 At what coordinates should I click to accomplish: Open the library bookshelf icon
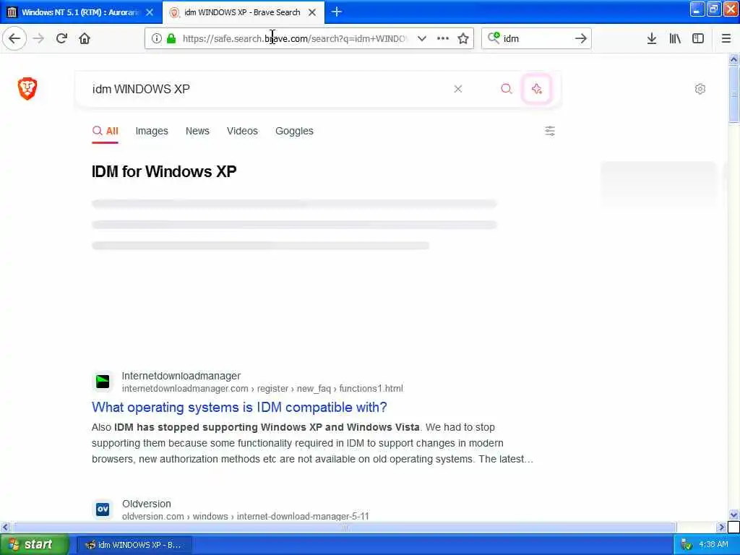coord(675,38)
